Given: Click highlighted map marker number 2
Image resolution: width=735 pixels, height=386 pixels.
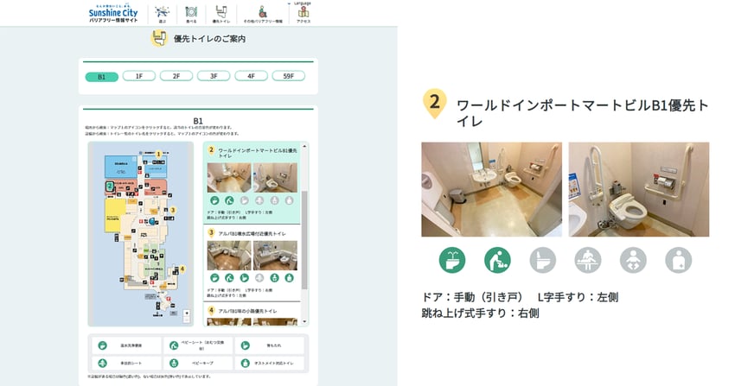Looking at the screenshot, I should (x=109, y=187).
